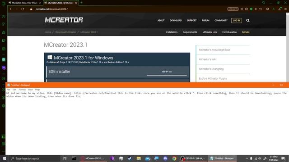Open the Installation sub-navigation link

click(172, 32)
